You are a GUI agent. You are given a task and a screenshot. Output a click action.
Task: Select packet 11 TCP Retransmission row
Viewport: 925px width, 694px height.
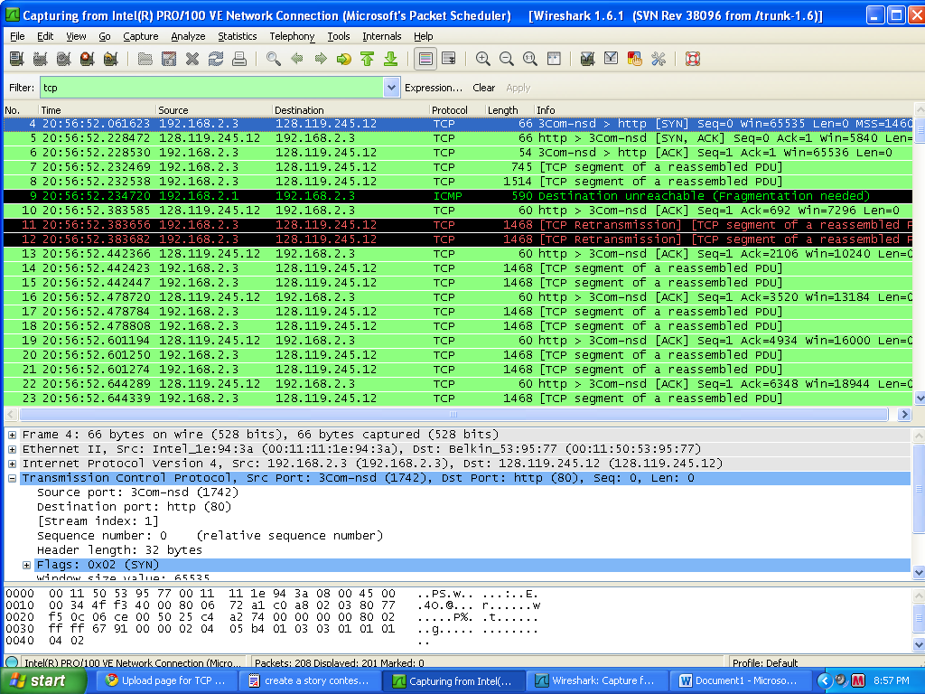[458, 225]
